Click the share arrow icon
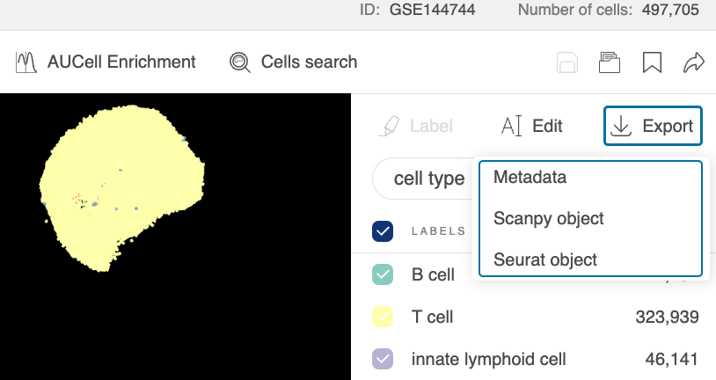 pyautogui.click(x=694, y=62)
